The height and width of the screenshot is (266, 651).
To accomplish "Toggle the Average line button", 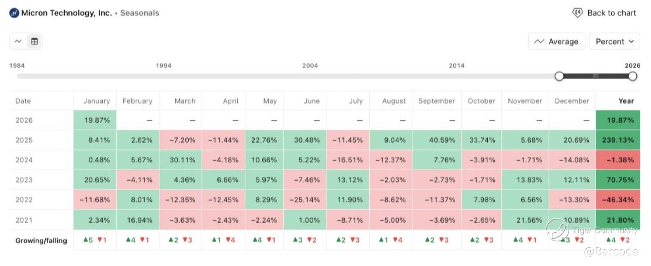I will (x=556, y=41).
